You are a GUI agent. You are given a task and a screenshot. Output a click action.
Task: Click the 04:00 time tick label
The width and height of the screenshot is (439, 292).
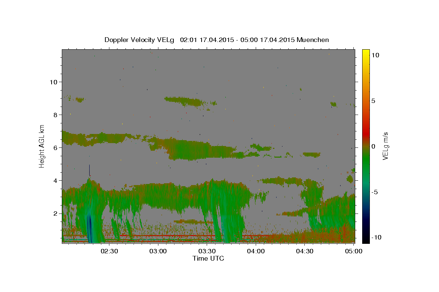[x=256, y=251]
